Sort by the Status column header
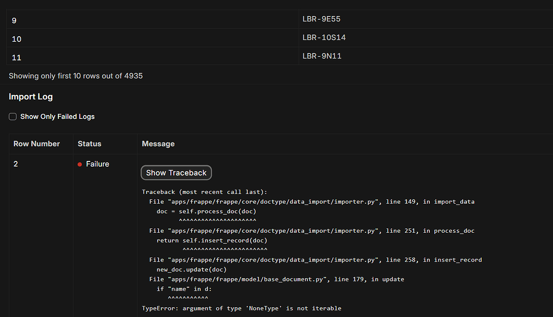553x317 pixels. (x=90, y=144)
